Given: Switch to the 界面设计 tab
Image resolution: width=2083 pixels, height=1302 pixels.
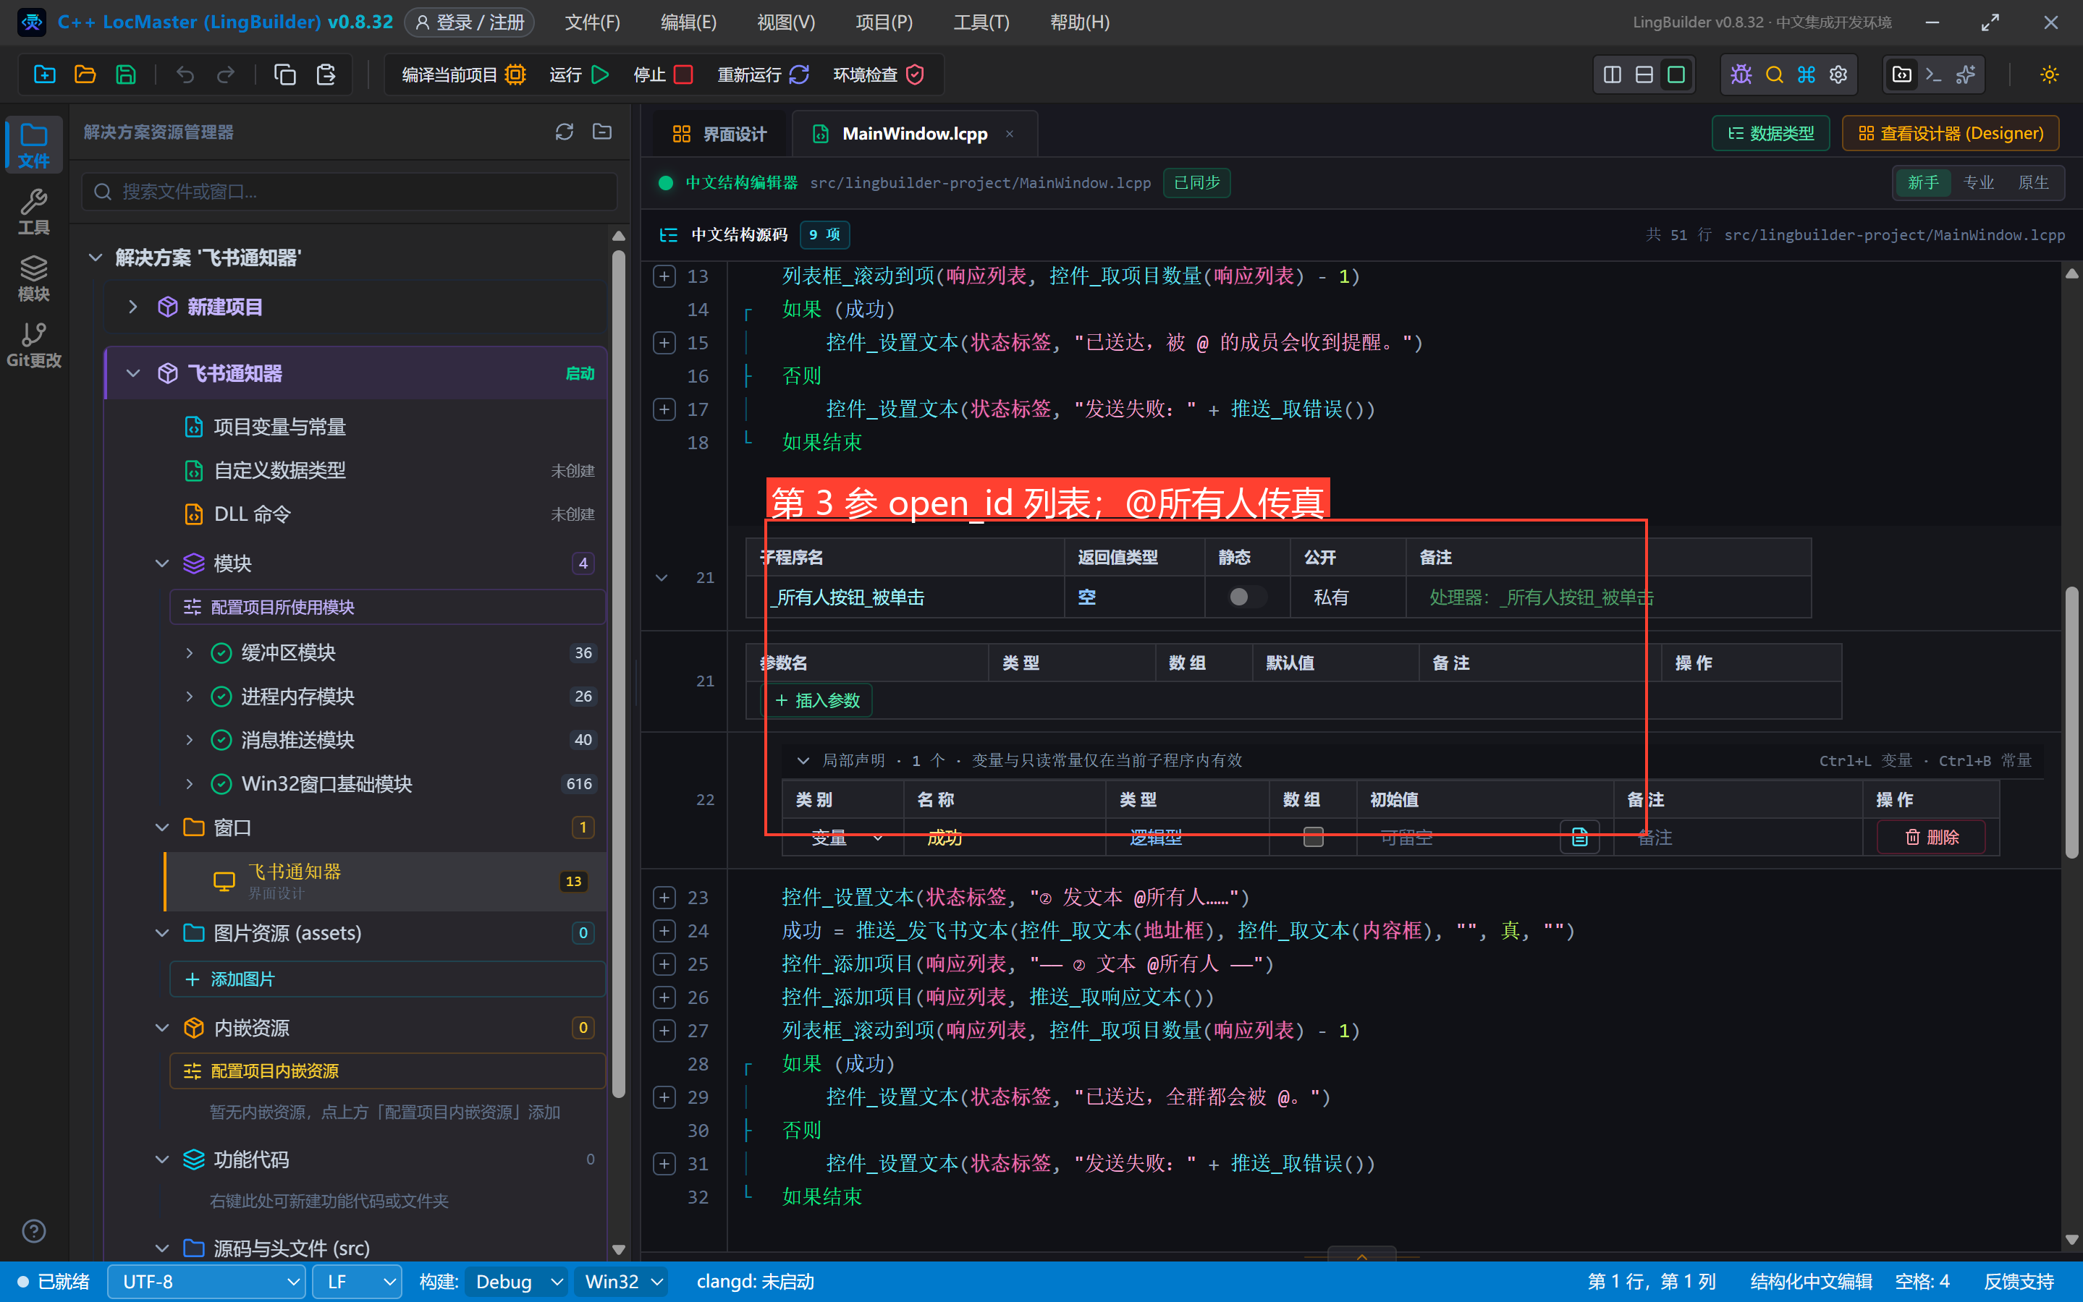Looking at the screenshot, I should 719,134.
